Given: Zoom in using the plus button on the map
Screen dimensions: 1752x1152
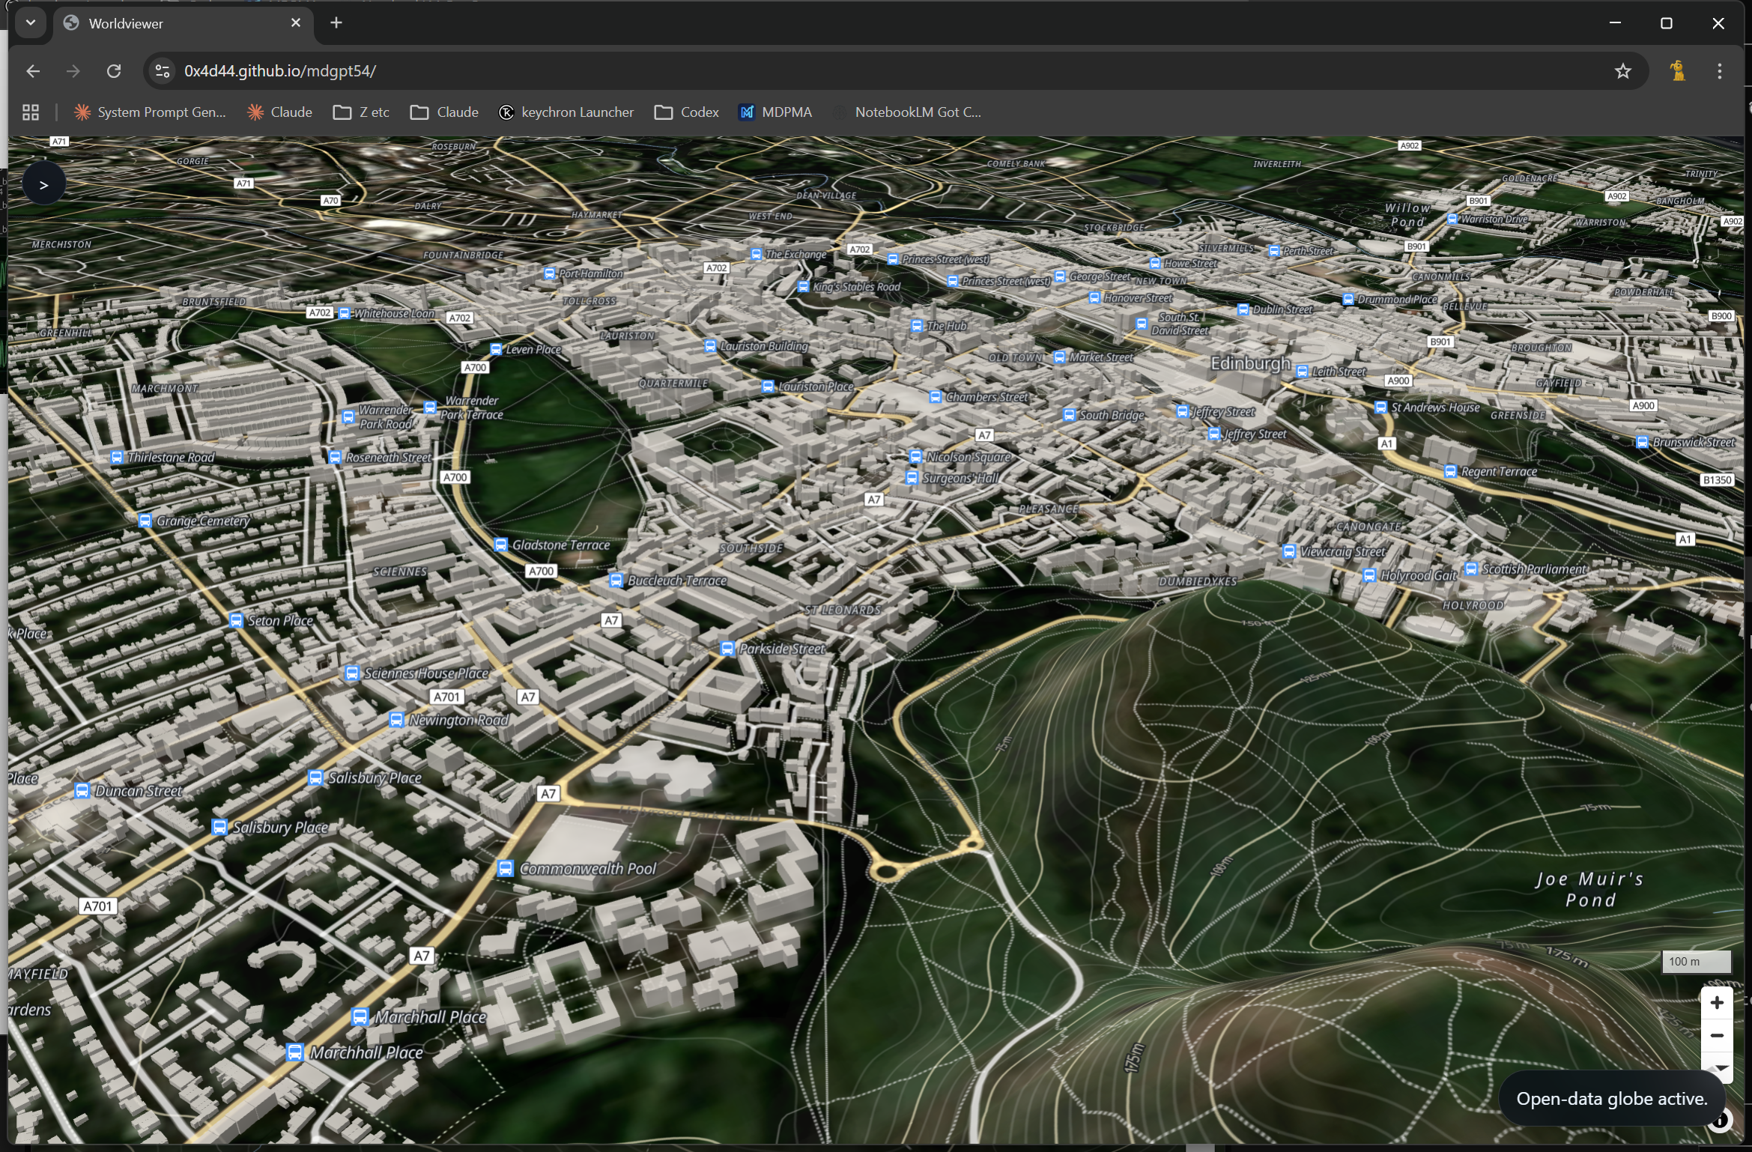Looking at the screenshot, I should click(1718, 1002).
